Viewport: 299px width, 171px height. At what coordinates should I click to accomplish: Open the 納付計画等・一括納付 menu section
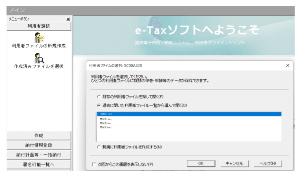[39, 155]
